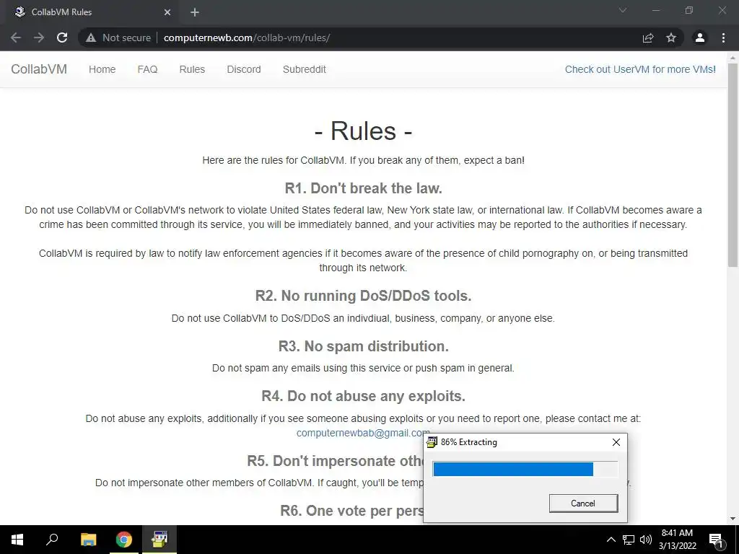
Task: Show hidden system tray icons
Action: point(611,540)
